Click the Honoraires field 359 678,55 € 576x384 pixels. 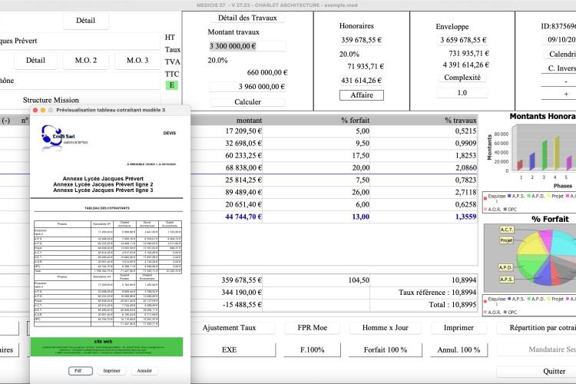[362, 40]
